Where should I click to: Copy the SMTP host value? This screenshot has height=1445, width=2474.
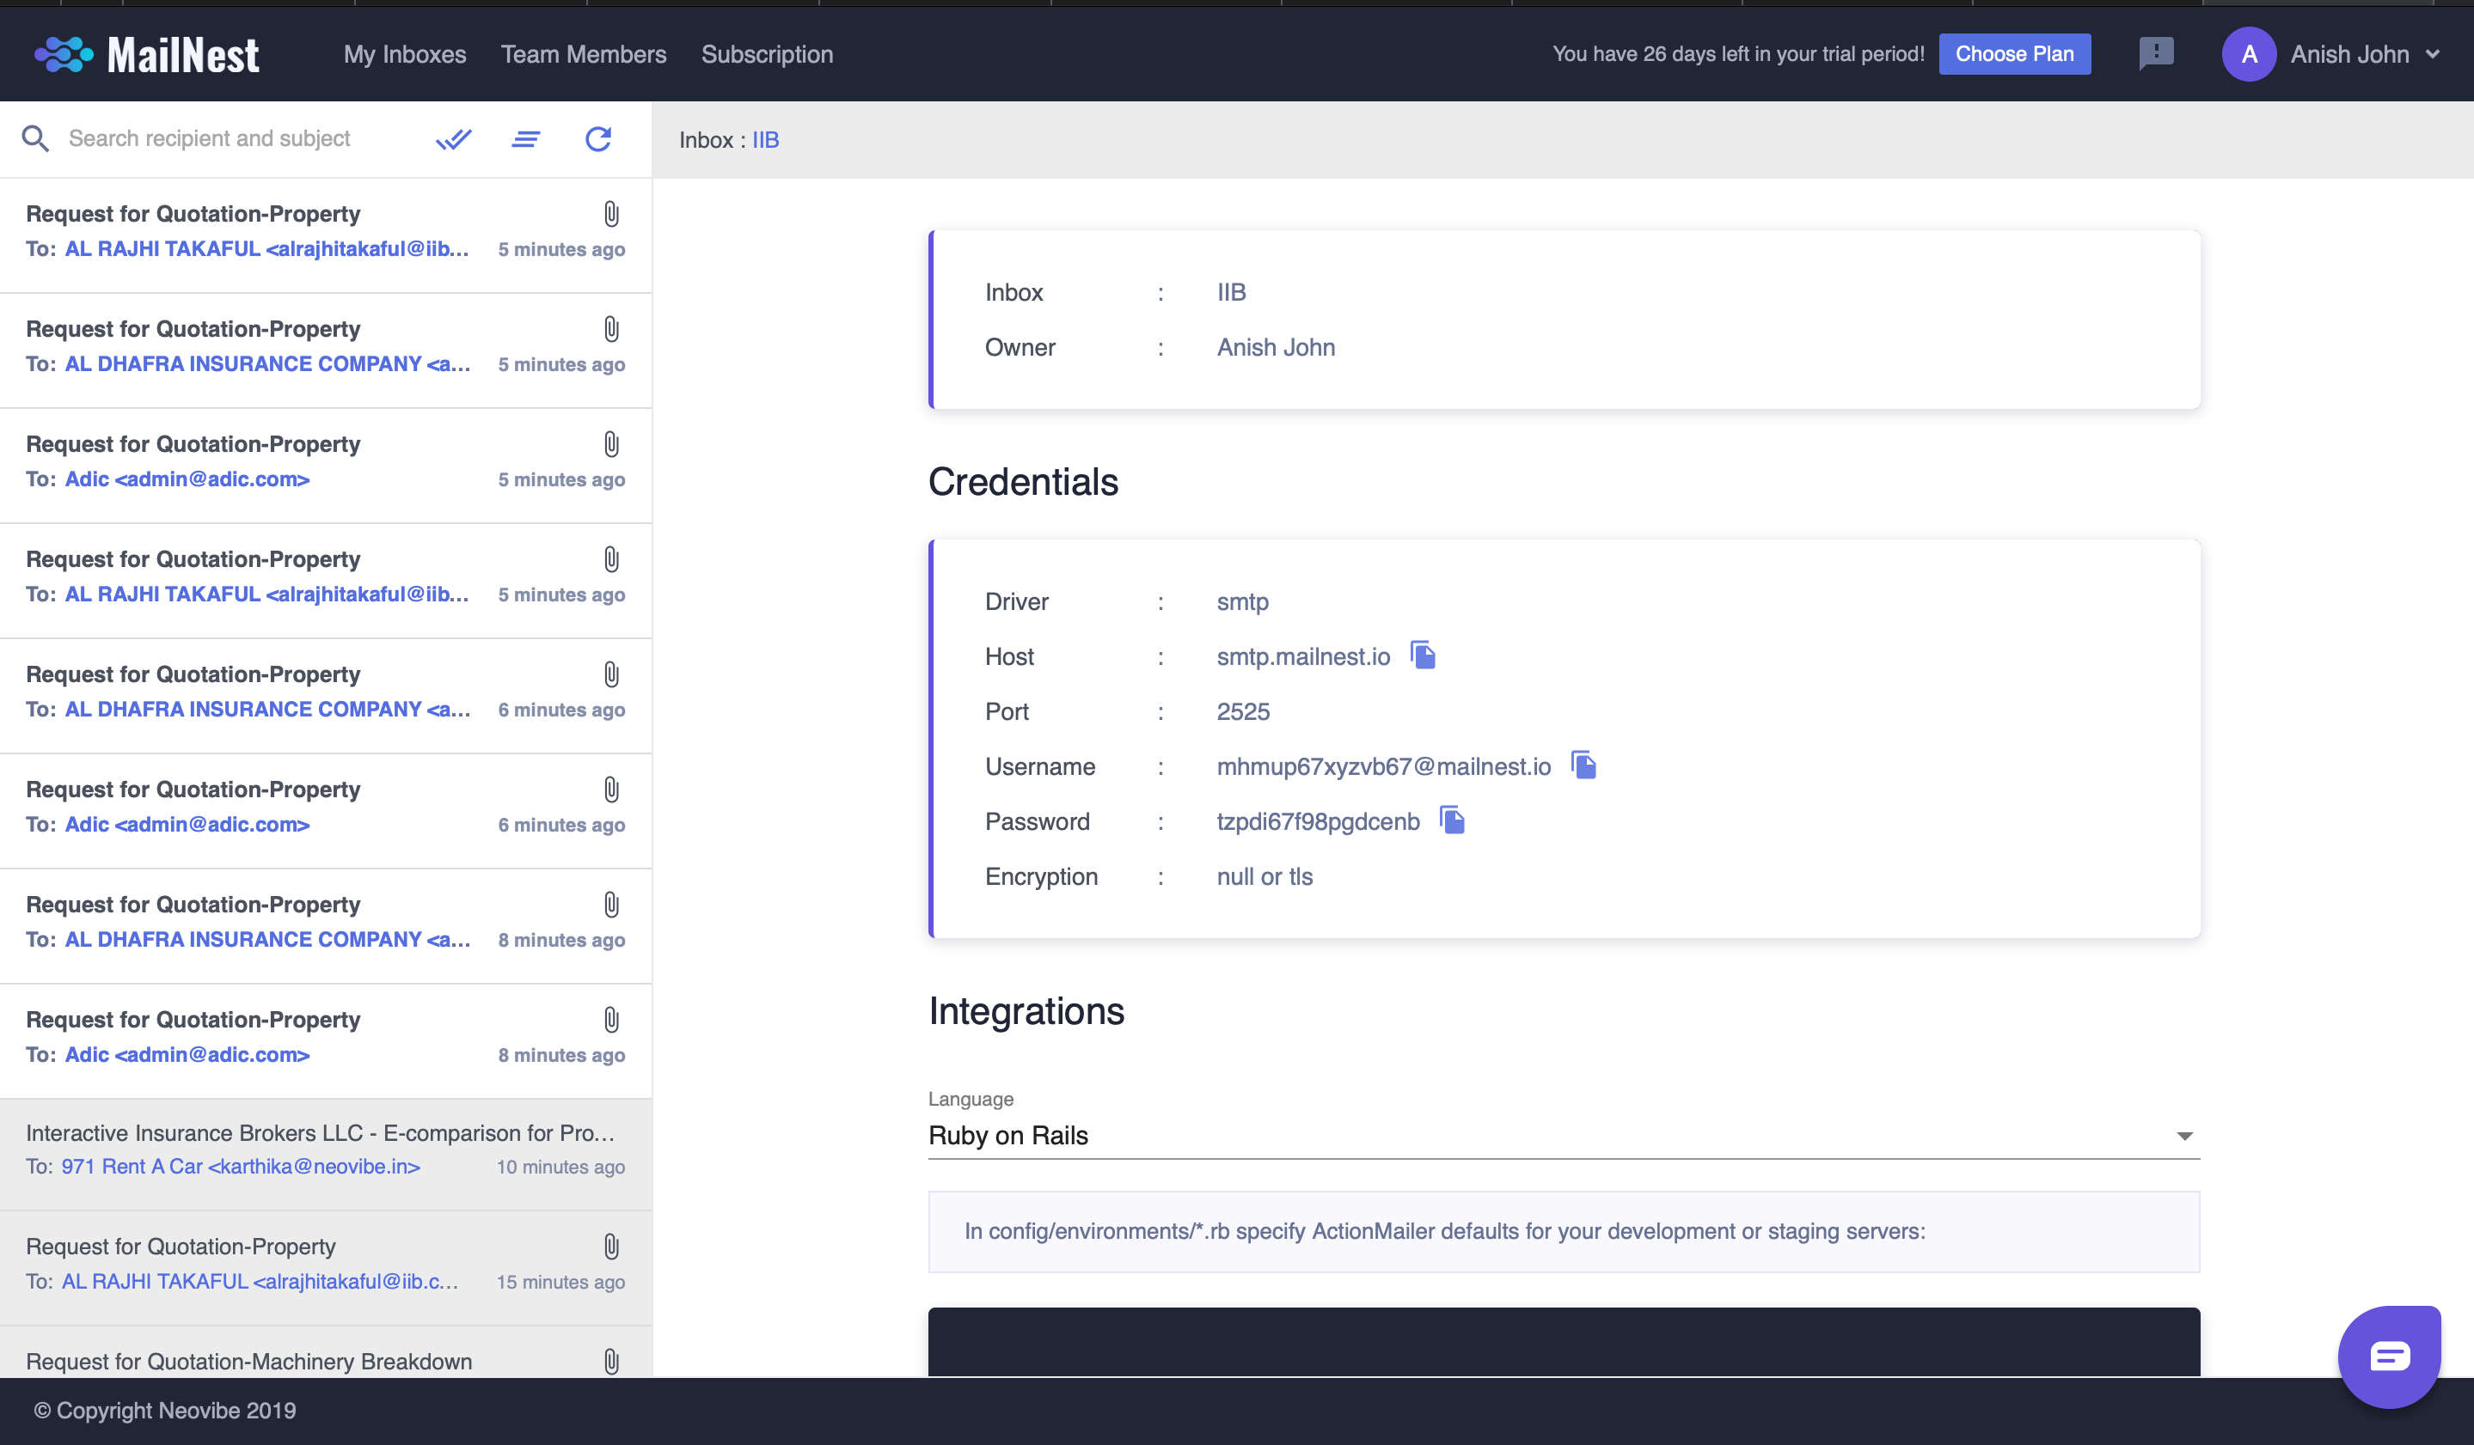pos(1423,655)
